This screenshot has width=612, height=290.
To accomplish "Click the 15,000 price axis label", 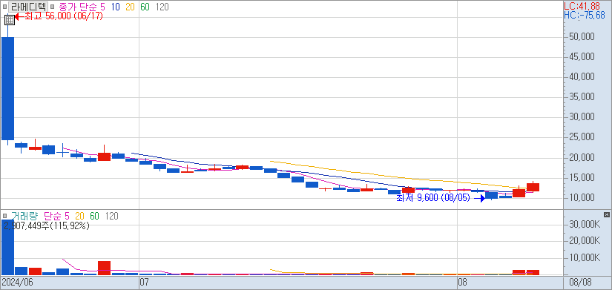I will click(581, 177).
